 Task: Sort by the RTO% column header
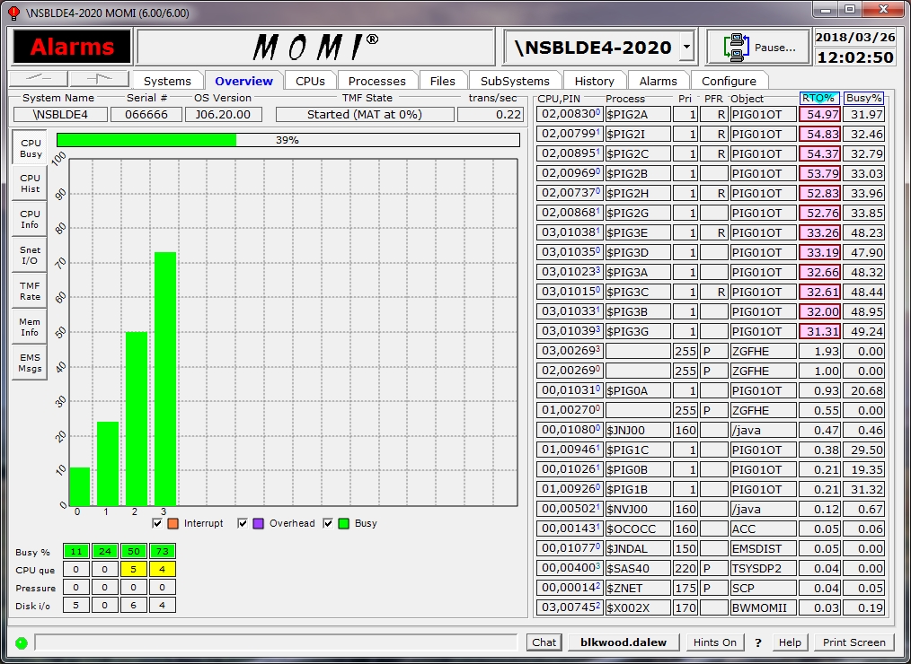tap(818, 98)
